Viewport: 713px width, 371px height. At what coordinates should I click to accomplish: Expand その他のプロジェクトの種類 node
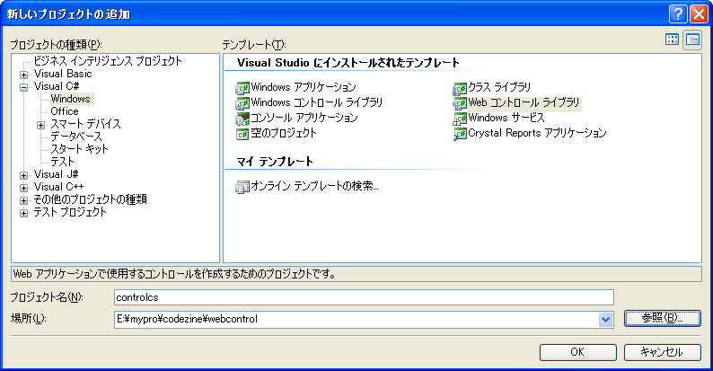tap(23, 200)
